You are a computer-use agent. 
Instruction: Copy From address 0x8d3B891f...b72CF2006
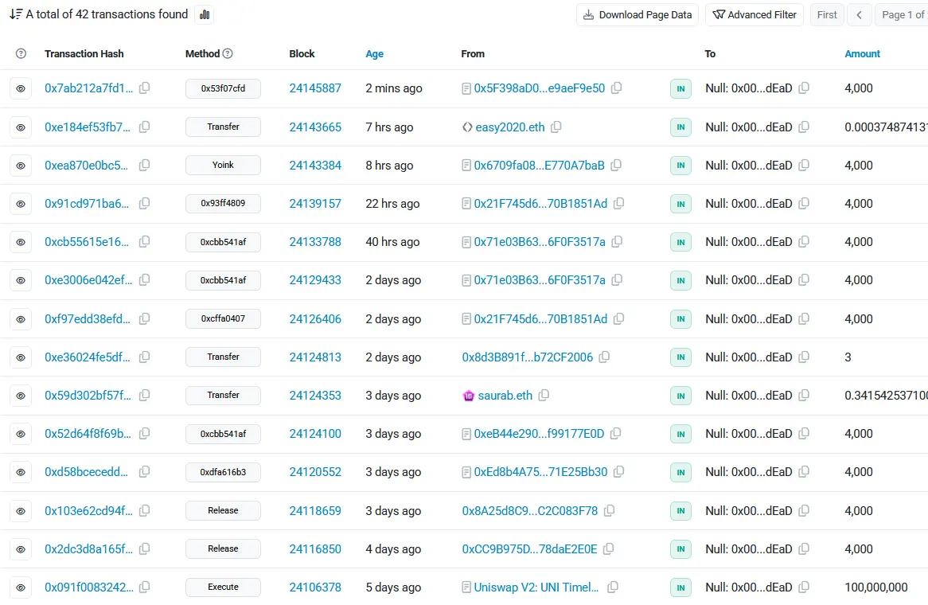coord(604,357)
